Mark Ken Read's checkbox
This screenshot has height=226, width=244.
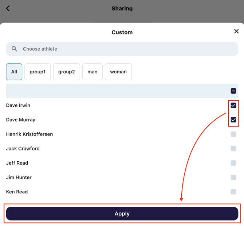233,192
